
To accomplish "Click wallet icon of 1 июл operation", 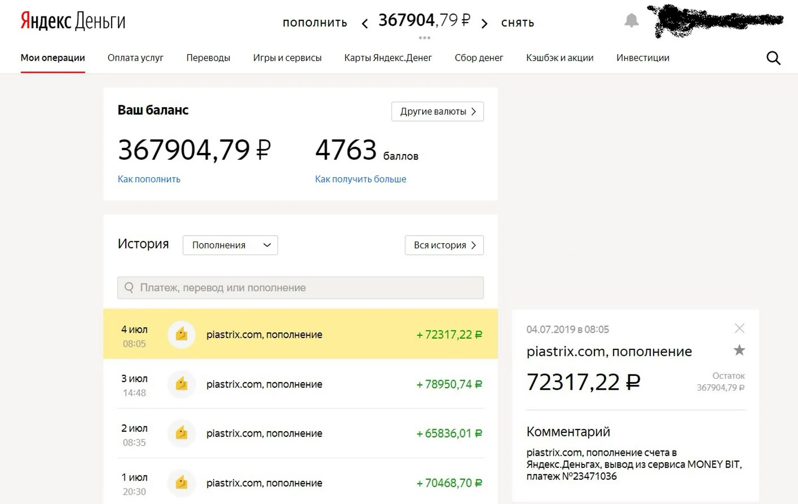I will tap(181, 483).
